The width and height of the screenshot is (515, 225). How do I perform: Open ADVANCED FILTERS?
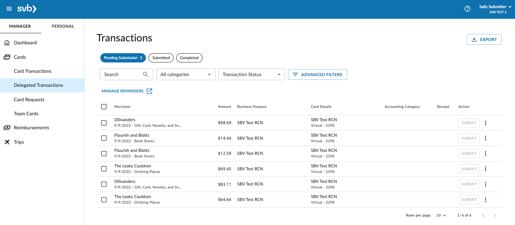point(318,74)
